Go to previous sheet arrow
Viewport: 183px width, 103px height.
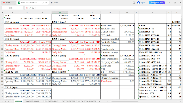(5, 101)
